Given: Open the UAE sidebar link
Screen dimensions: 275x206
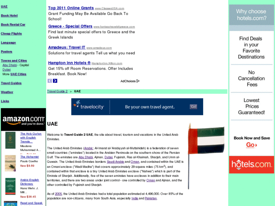Looking at the screenshot, I should pyautogui.click(x=4, y=6).
